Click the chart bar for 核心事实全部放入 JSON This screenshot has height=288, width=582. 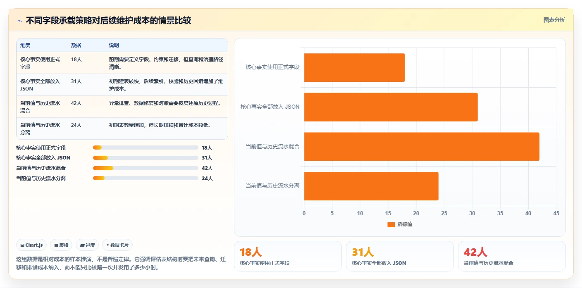(391, 107)
